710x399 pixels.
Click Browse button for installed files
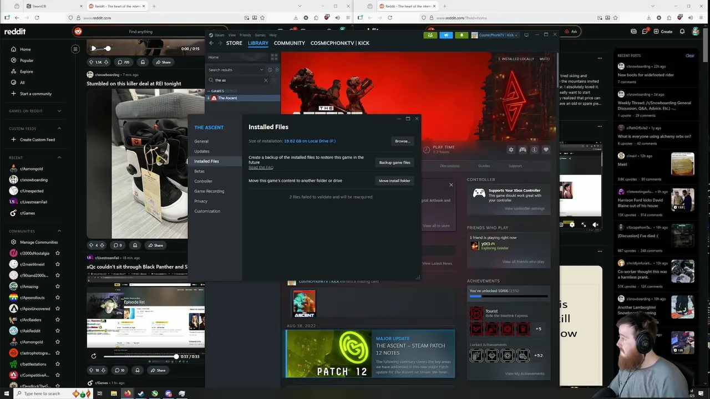click(402, 141)
